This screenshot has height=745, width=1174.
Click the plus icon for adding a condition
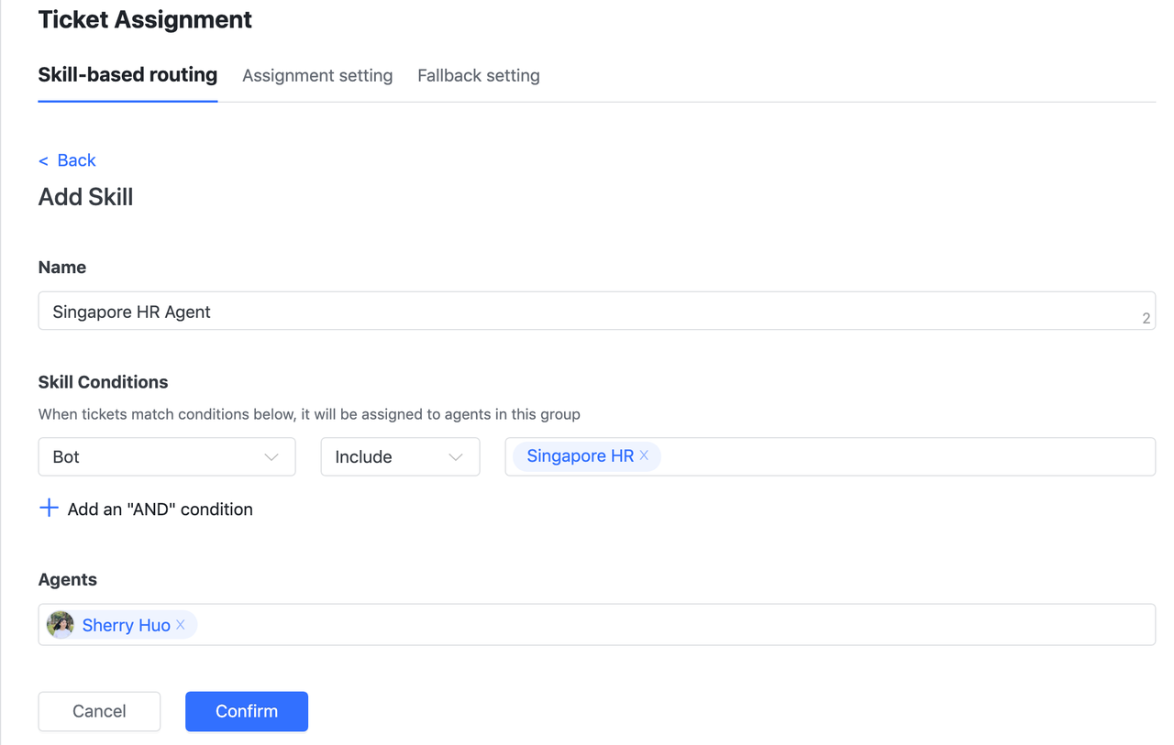(49, 509)
